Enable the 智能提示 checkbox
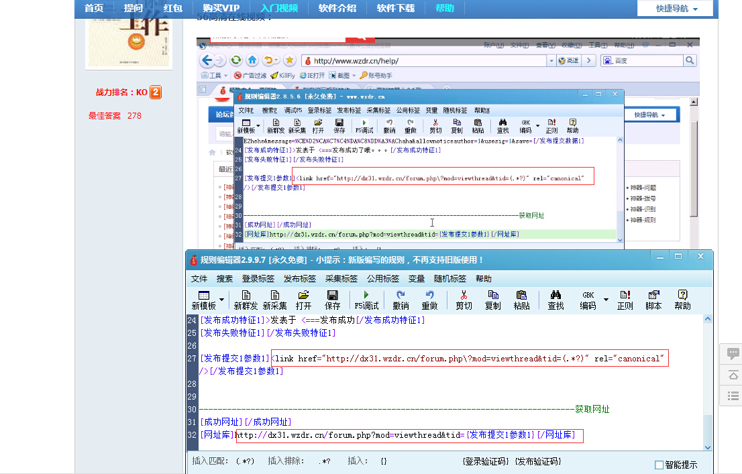Viewport: 742px width, 474px height. click(659, 465)
